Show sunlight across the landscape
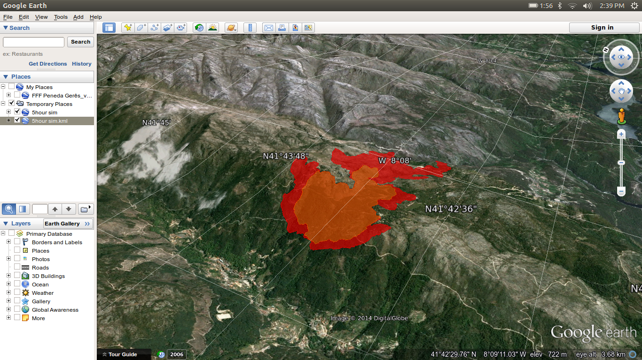This screenshot has width=642, height=360. tap(212, 28)
